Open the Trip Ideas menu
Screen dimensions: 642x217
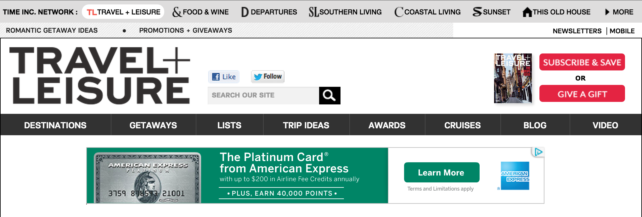pos(306,125)
